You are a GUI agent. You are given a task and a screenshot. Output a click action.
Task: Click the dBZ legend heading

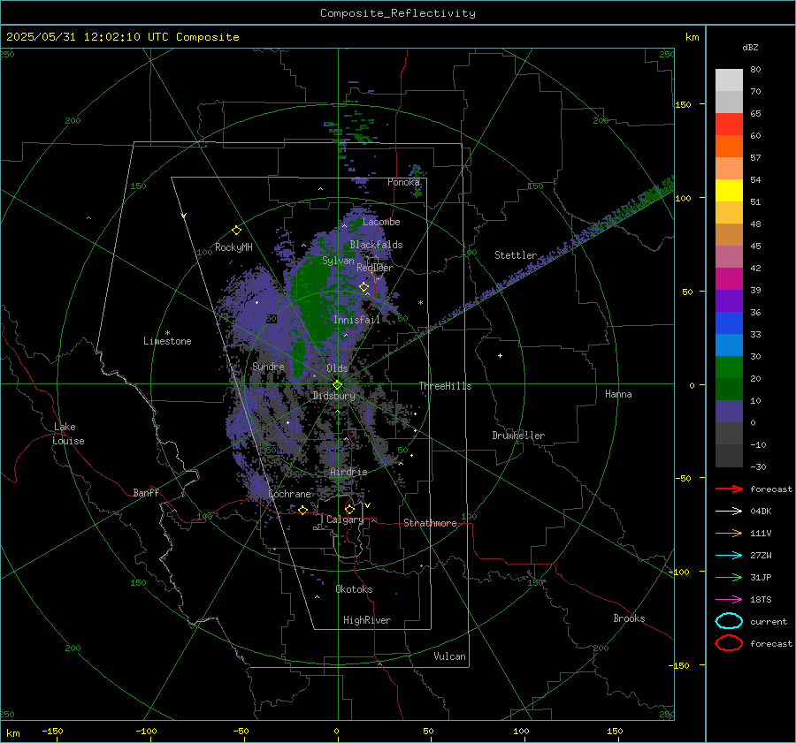[750, 48]
